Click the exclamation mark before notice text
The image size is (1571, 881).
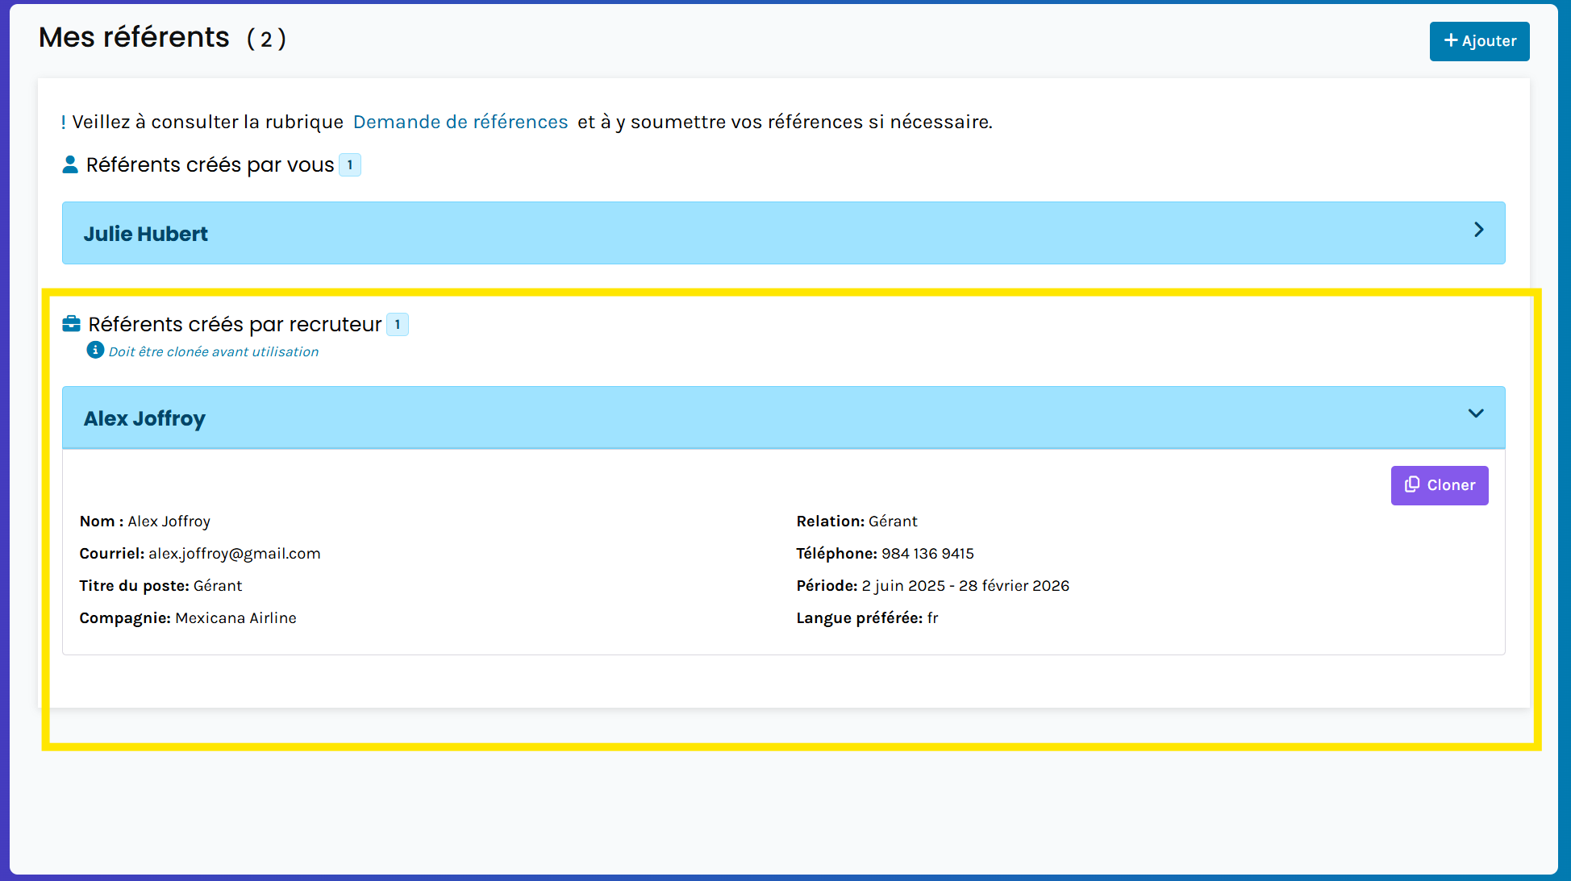[x=63, y=123]
